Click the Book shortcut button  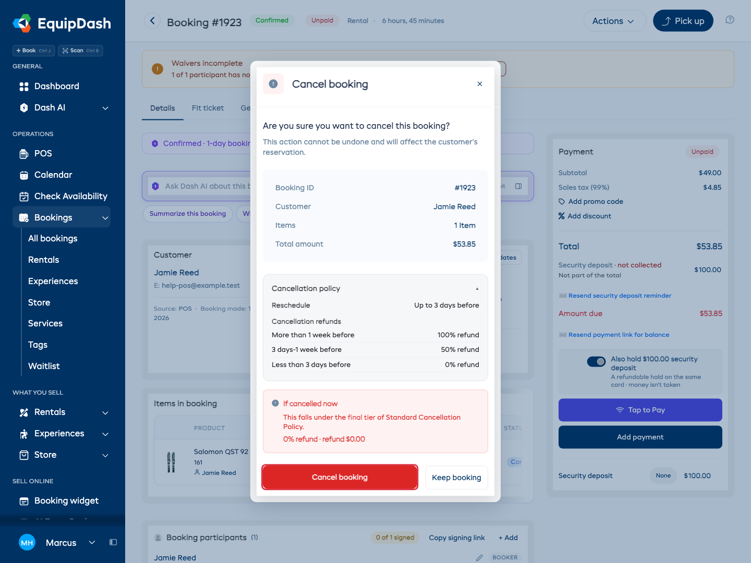tap(34, 51)
